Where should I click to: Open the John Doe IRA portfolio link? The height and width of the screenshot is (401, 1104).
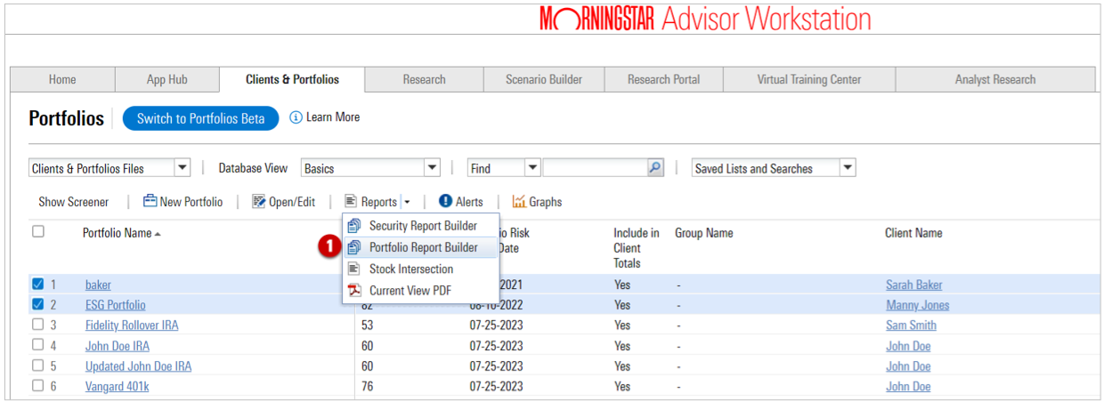[x=118, y=346]
